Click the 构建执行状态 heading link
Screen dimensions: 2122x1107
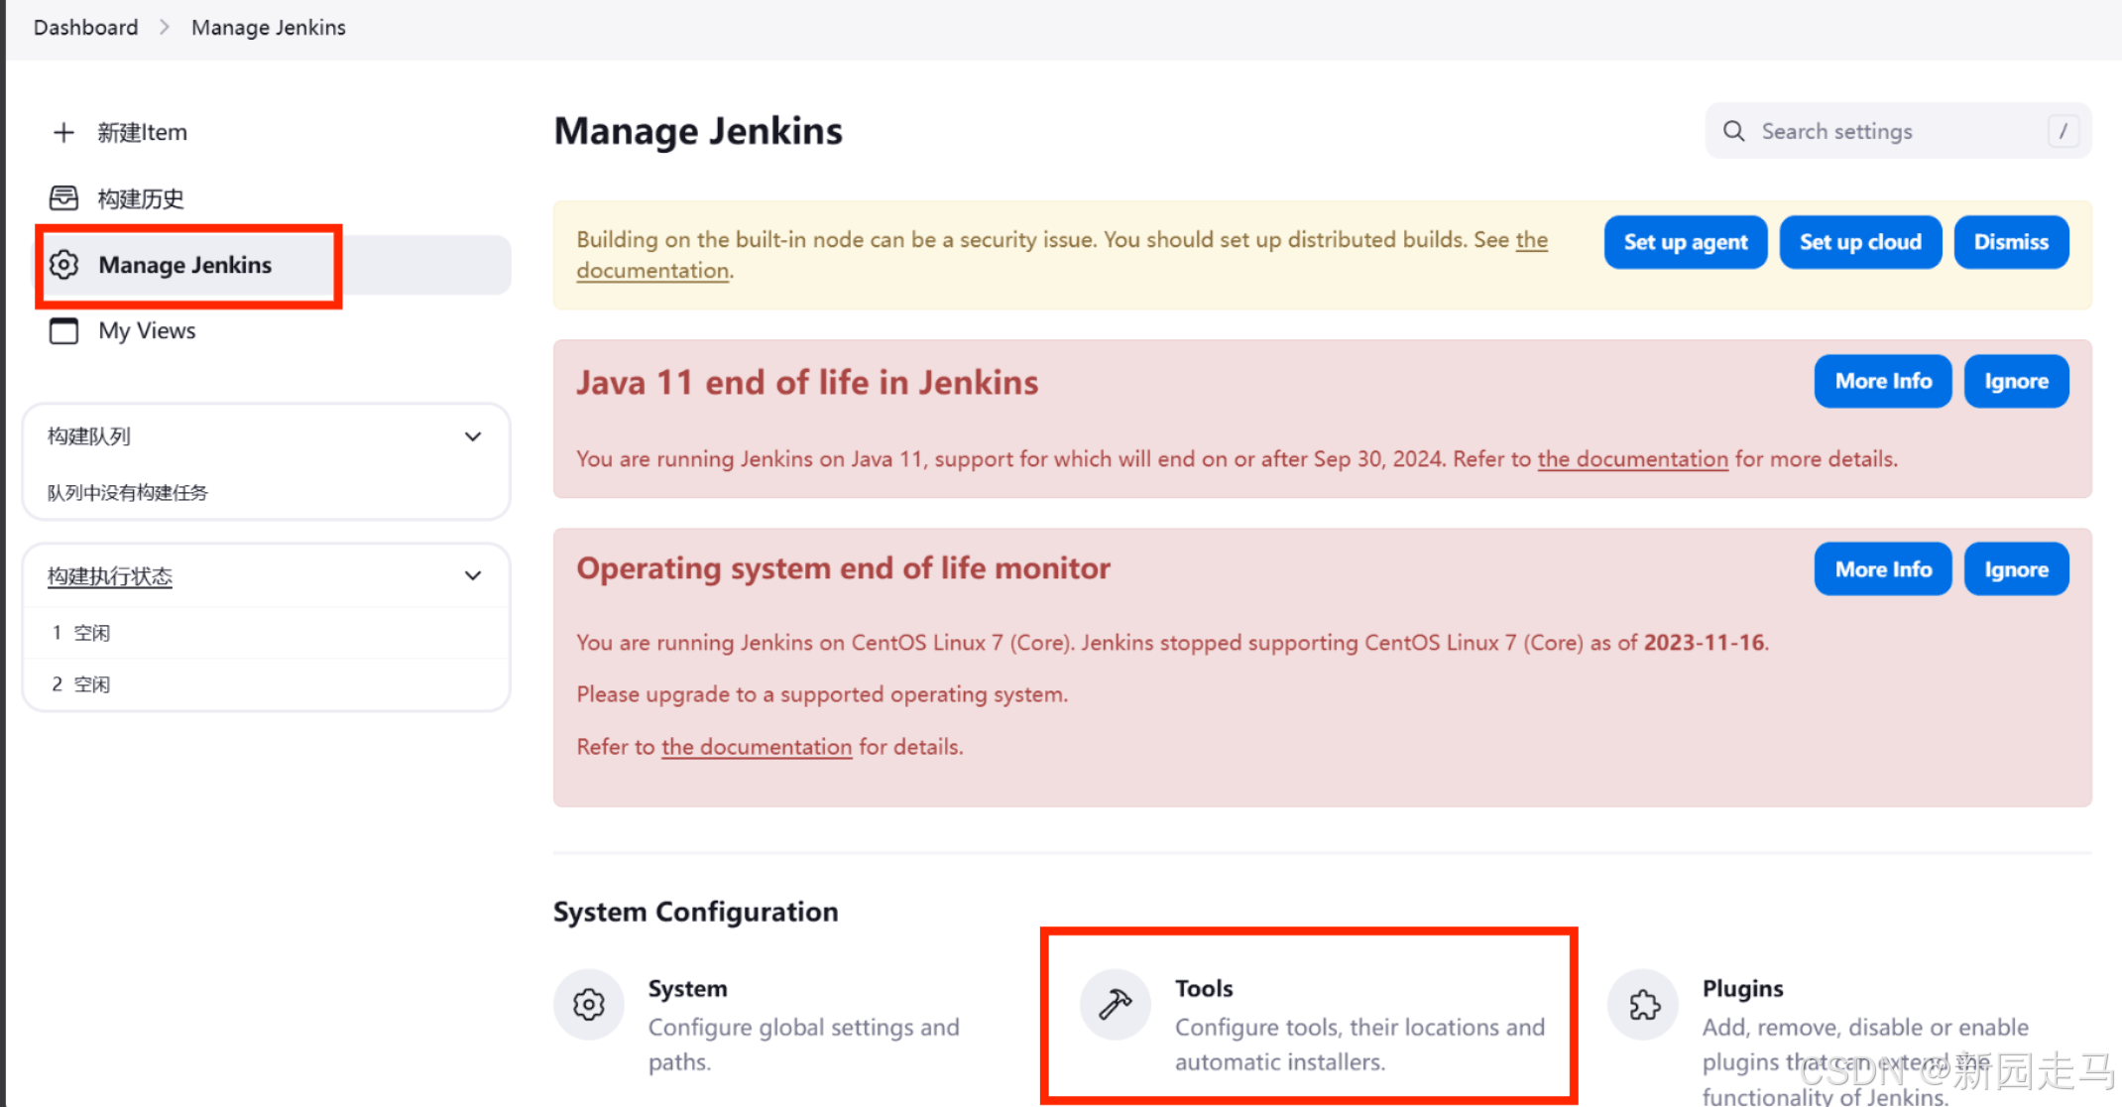(x=110, y=575)
